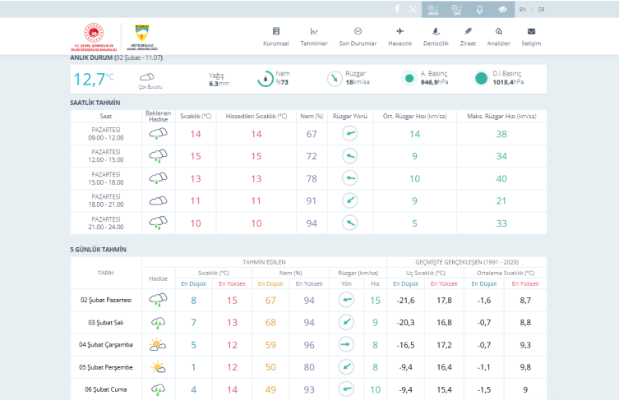Switch site language to EN
The height and width of the screenshot is (400, 619).
click(523, 9)
